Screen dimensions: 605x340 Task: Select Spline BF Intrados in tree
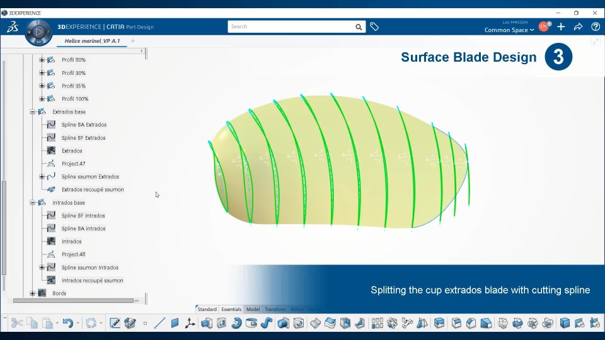[83, 215]
